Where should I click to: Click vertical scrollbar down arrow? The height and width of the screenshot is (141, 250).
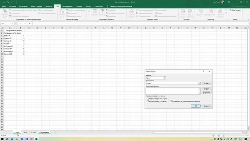[248, 130]
